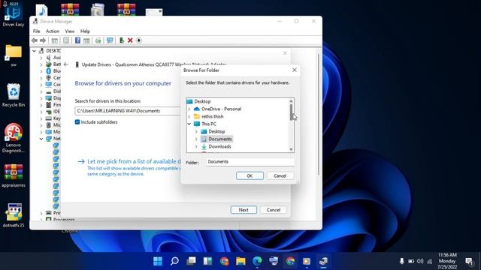The image size is (481, 270).
Task: Select the appraiserres archive on the desktop
Action: click(14, 175)
